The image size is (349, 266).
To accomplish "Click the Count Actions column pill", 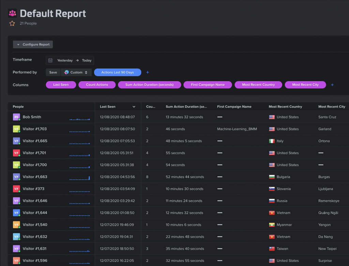I will click(x=97, y=85).
